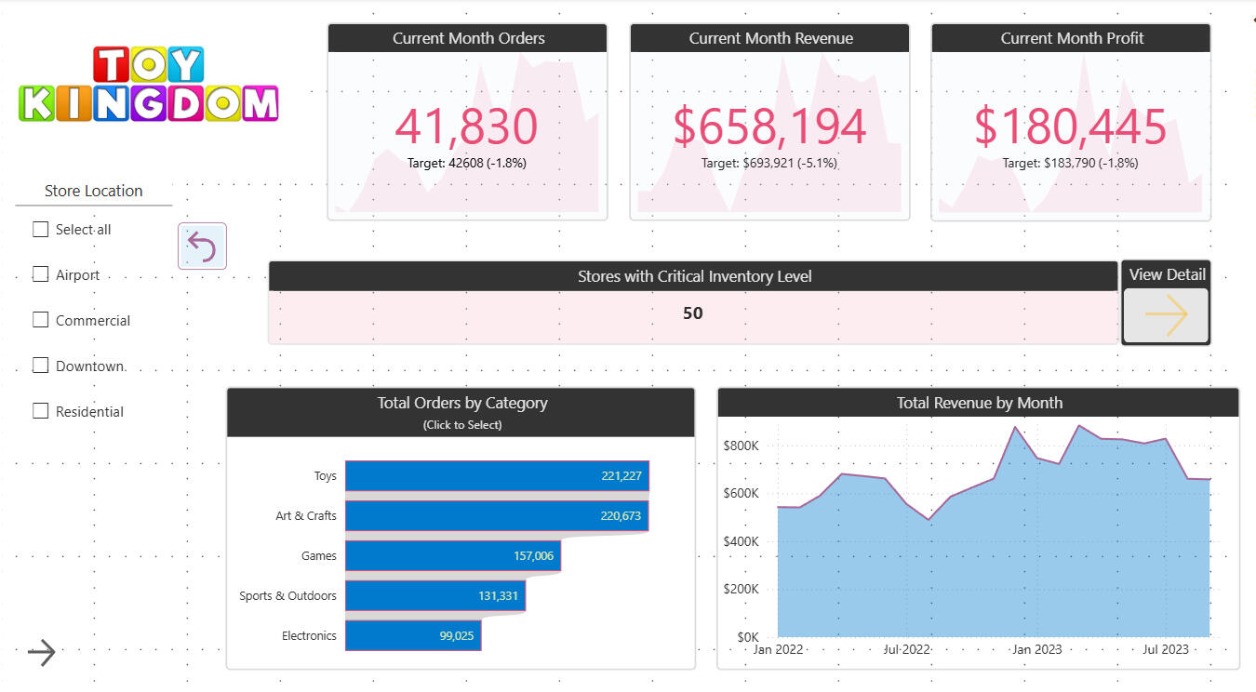
Task: Click the Current Month Revenue card value
Action: [769, 127]
